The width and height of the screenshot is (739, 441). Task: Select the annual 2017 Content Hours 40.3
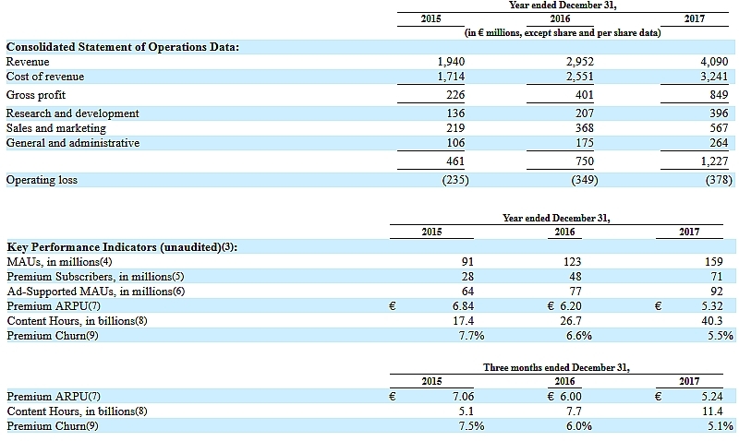712,321
